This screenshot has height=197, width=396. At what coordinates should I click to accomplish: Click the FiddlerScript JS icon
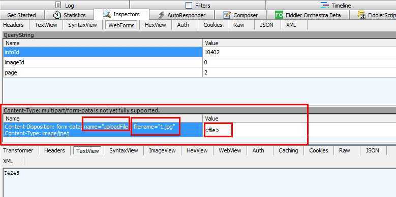pyautogui.click(x=361, y=15)
